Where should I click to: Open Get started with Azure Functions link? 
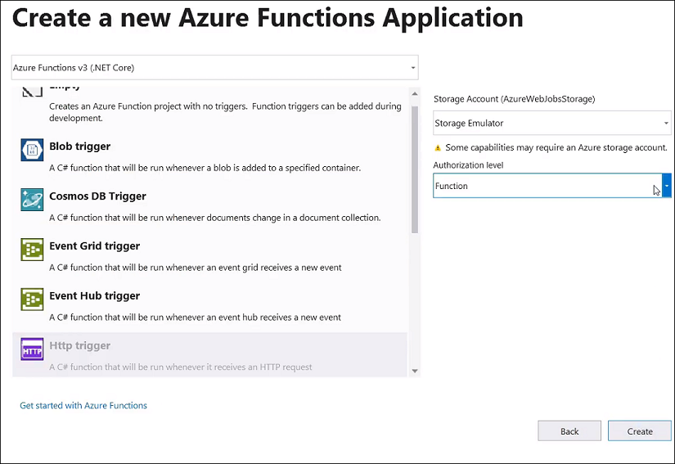[83, 405]
